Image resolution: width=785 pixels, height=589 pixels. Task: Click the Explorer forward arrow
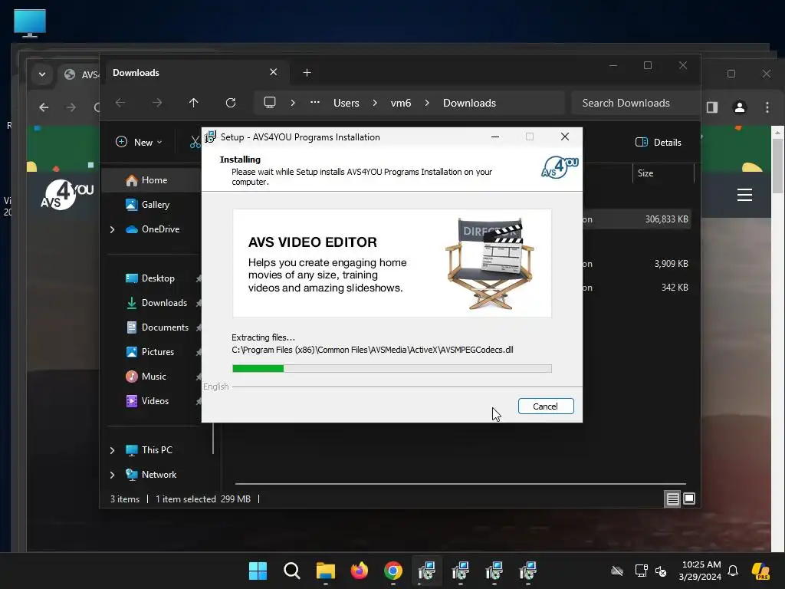point(157,103)
